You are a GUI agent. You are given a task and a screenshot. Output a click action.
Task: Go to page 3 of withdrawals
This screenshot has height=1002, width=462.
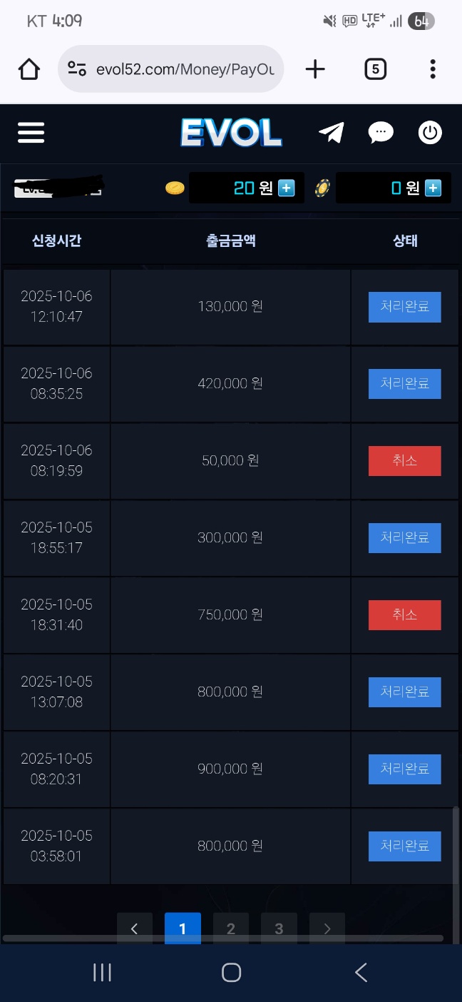pos(279,928)
